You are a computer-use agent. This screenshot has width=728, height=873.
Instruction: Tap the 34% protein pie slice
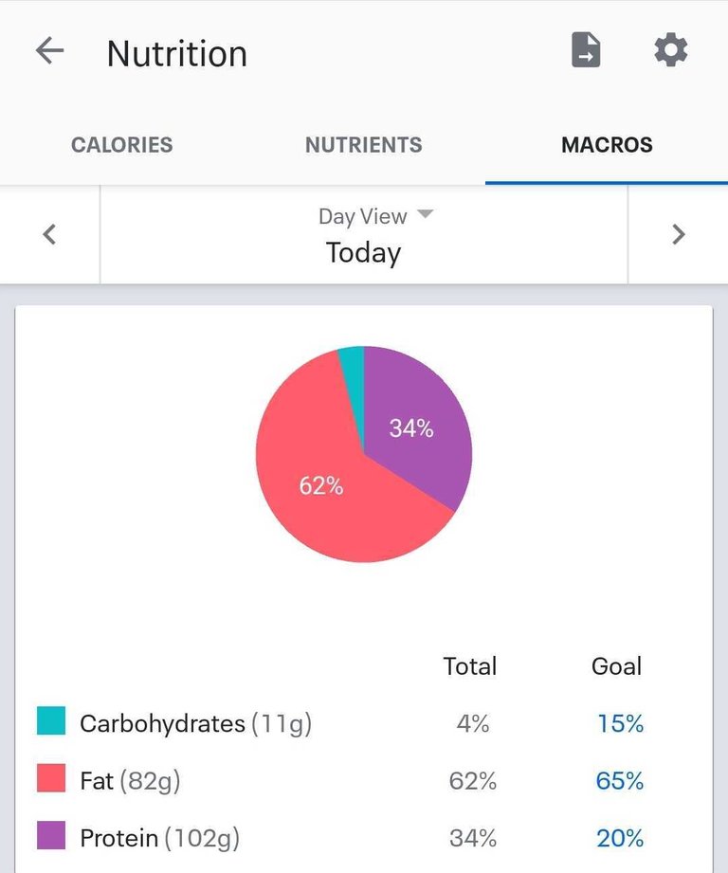(411, 428)
